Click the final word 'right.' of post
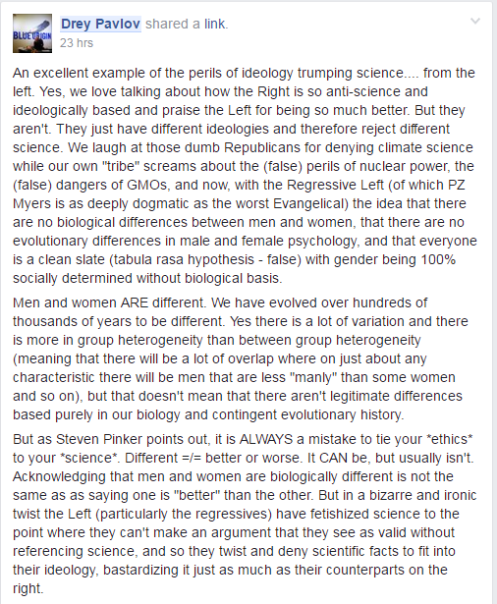Screen dimensions: 497x604 (28, 588)
